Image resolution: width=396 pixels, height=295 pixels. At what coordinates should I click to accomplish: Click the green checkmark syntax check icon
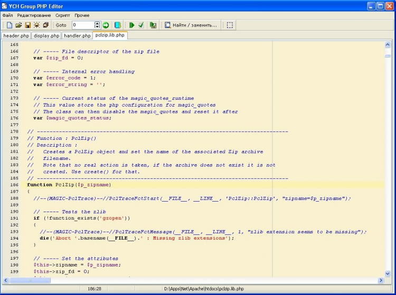(x=141, y=25)
